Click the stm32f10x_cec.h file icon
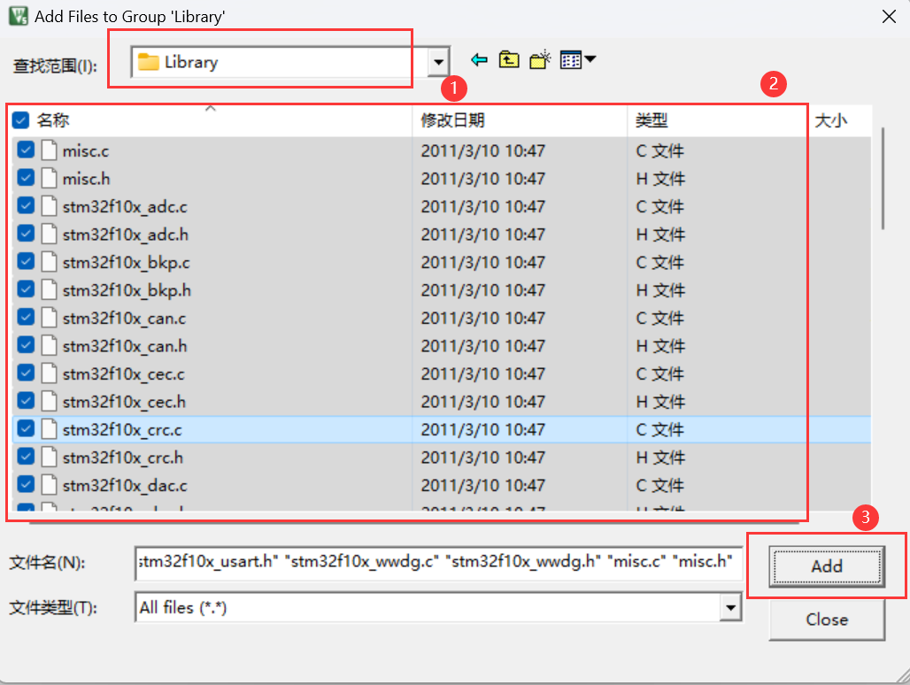Image resolution: width=910 pixels, height=685 pixels. point(50,401)
